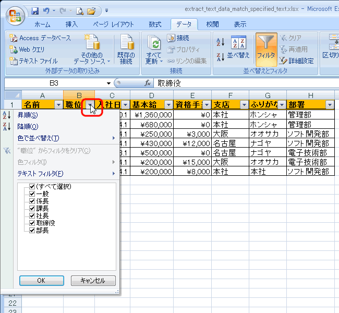Import via Web クエリ
This screenshot has width=339, height=313.
click(27, 50)
